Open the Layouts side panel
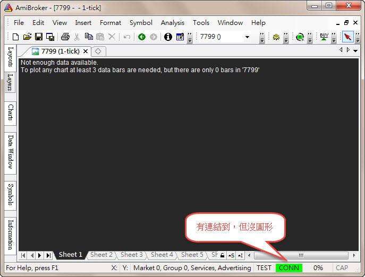This screenshot has width=365, height=277. click(x=10, y=57)
